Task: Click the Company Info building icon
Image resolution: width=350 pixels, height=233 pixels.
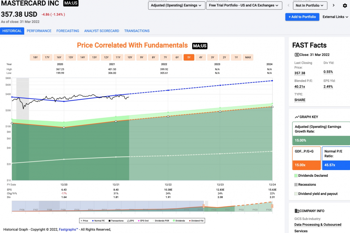Action: click(297, 211)
